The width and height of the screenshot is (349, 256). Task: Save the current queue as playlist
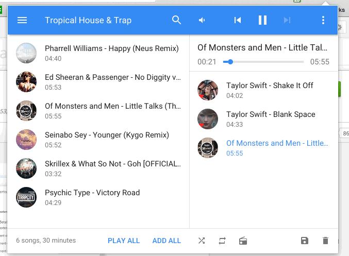click(x=305, y=241)
